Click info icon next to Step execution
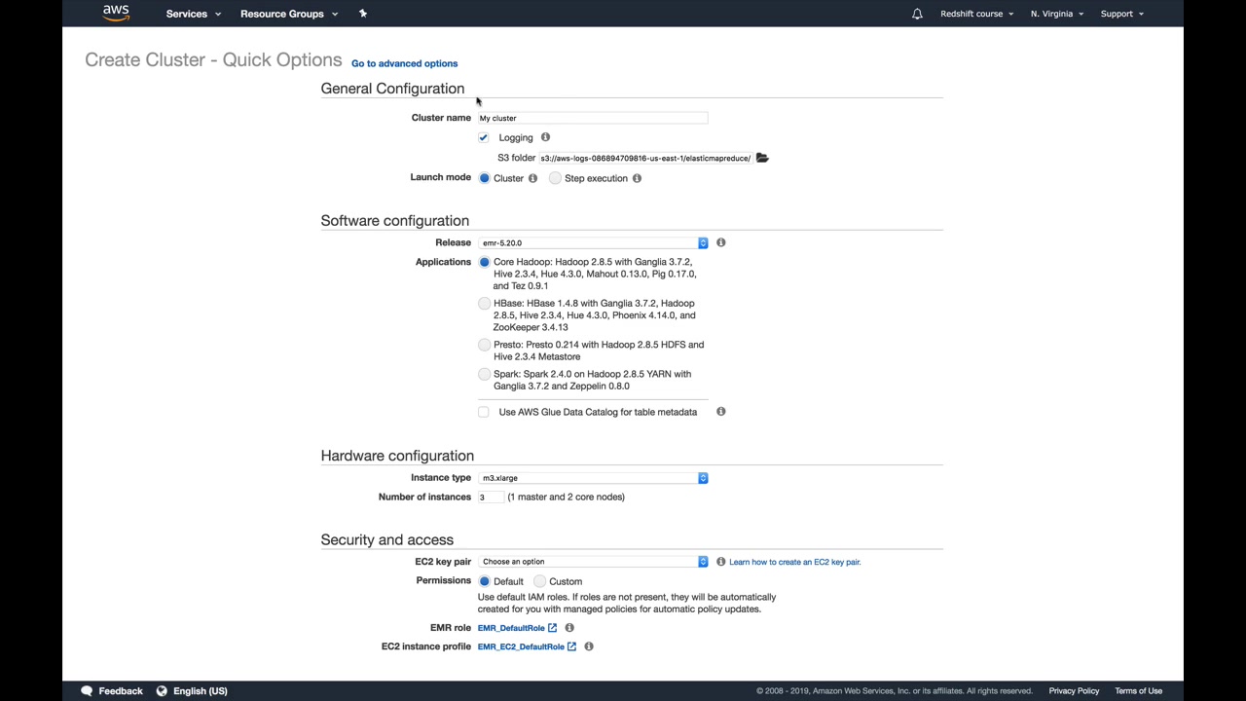 pos(637,178)
